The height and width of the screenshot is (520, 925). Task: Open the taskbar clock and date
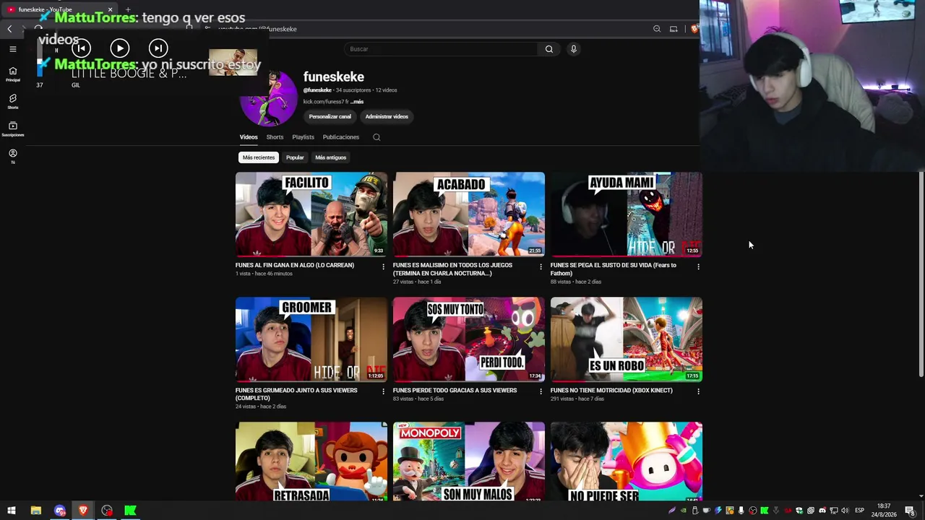884,511
